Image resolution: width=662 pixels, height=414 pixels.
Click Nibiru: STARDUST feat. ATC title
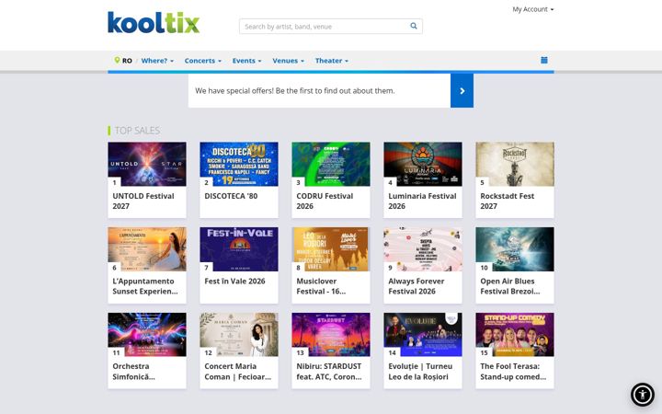tap(329, 372)
